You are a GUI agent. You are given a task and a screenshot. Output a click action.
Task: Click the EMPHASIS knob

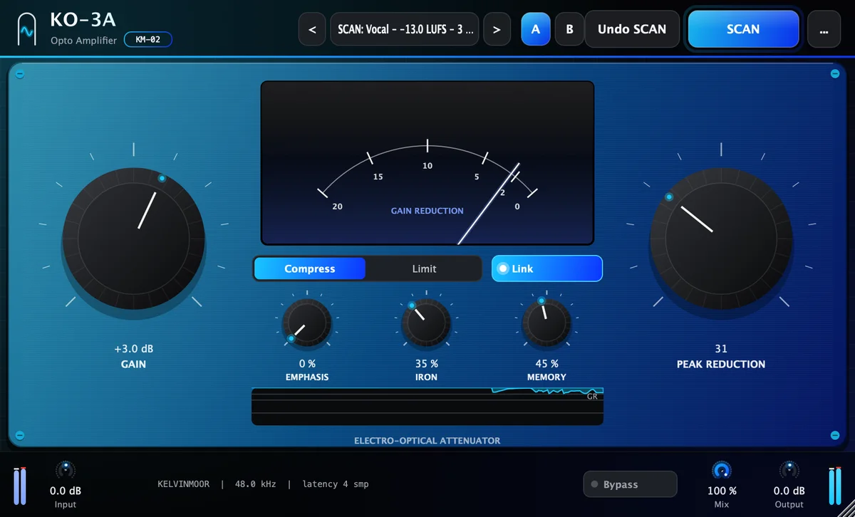pos(306,323)
